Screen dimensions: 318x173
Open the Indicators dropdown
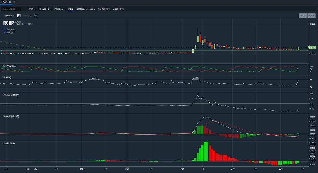(60, 9)
